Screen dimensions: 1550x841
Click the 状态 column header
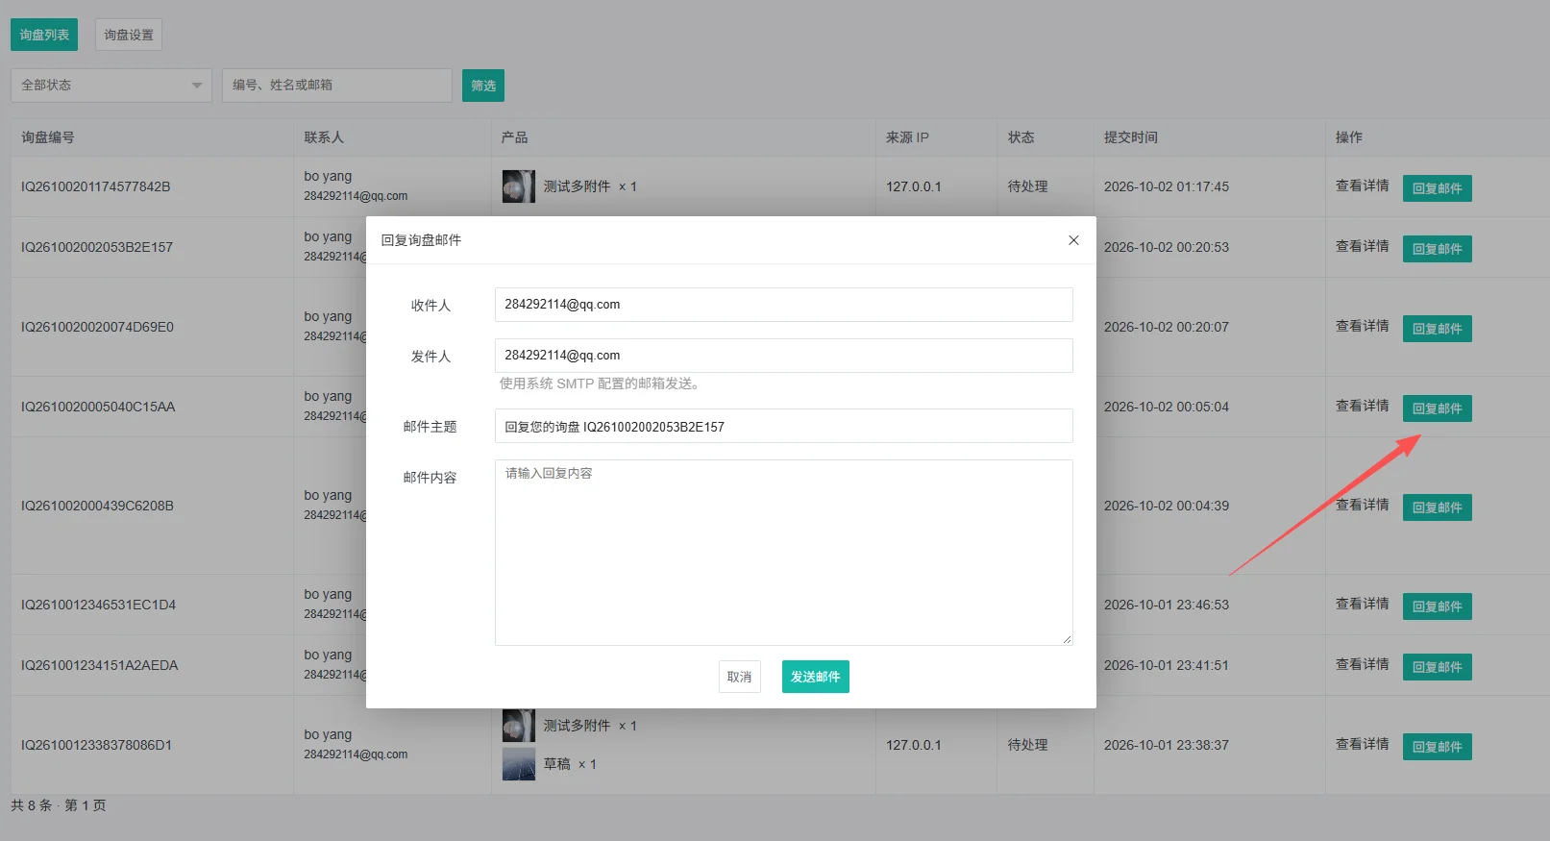tap(1021, 137)
